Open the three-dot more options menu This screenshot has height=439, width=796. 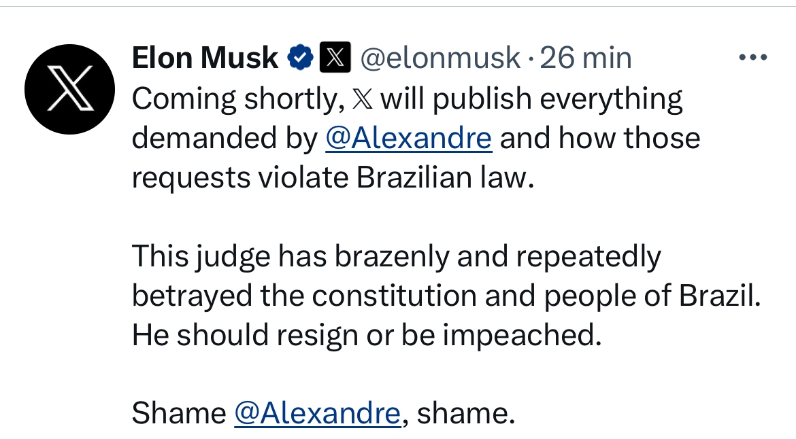coord(753,57)
